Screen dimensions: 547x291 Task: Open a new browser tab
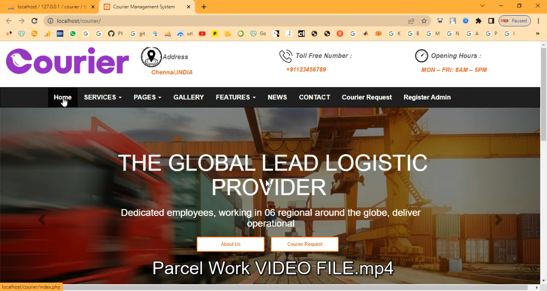click(204, 6)
